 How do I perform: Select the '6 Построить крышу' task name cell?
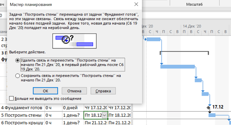point(22,122)
